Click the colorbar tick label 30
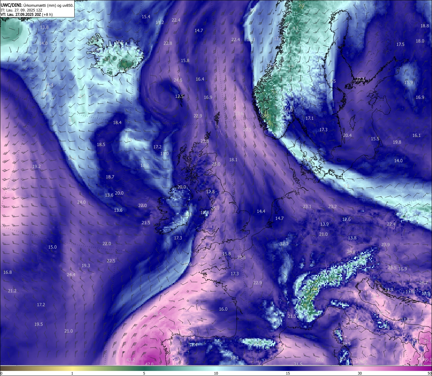 tap(360, 373)
